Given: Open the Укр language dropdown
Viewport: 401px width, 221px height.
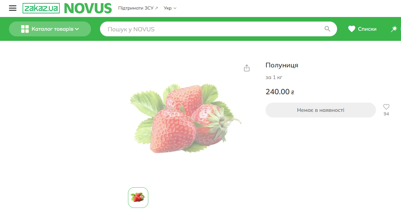Looking at the screenshot, I should pyautogui.click(x=170, y=8).
